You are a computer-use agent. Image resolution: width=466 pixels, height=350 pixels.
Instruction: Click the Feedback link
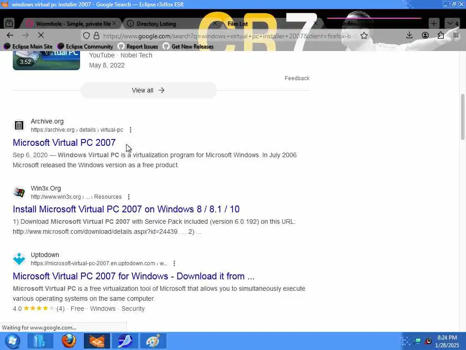coord(297,78)
